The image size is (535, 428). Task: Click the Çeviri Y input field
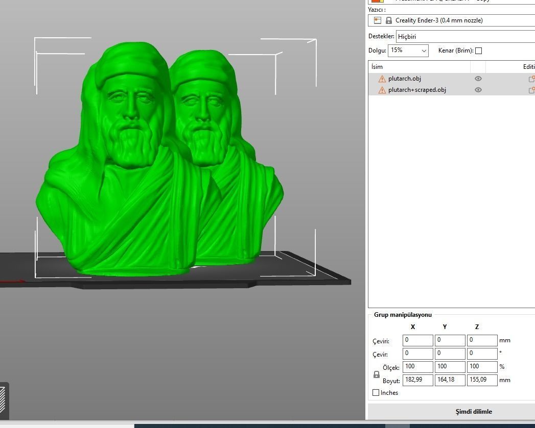click(450, 340)
